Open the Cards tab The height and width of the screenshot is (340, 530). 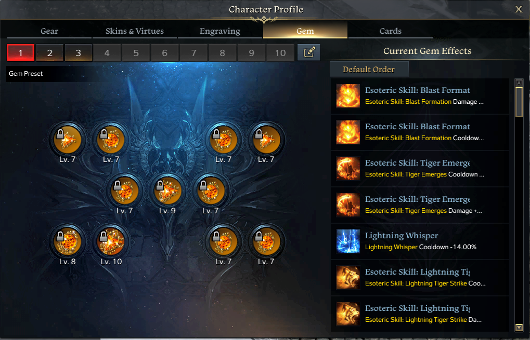pyautogui.click(x=391, y=31)
